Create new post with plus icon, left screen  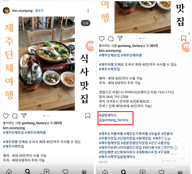47,171
